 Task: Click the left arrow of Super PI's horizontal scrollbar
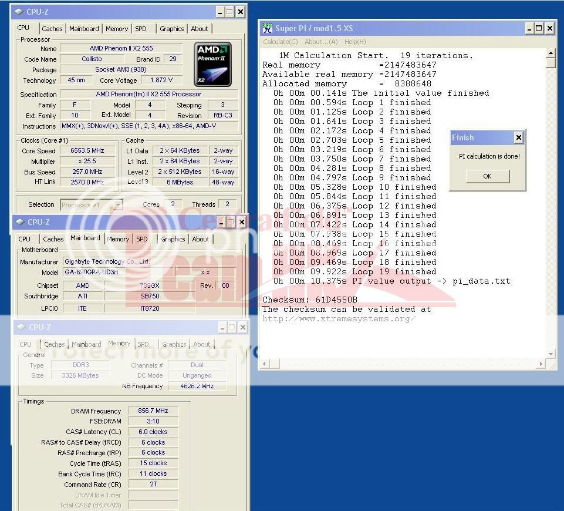(265, 364)
